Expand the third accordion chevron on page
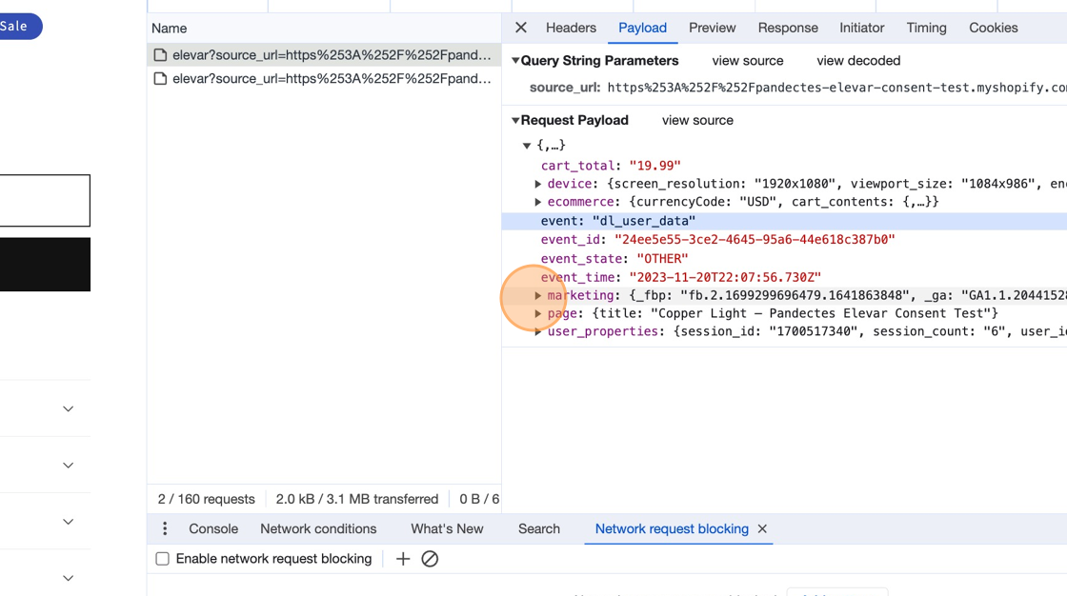Screen dimensions: 1067x596 (68, 522)
